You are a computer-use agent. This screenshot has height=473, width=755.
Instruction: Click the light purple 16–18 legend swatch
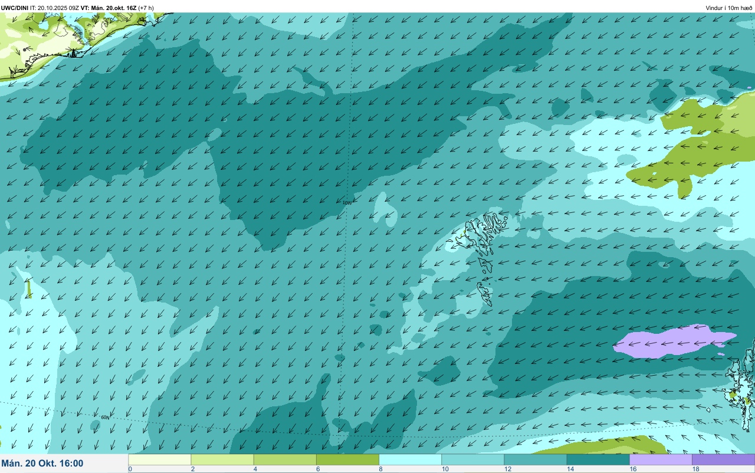(661, 459)
